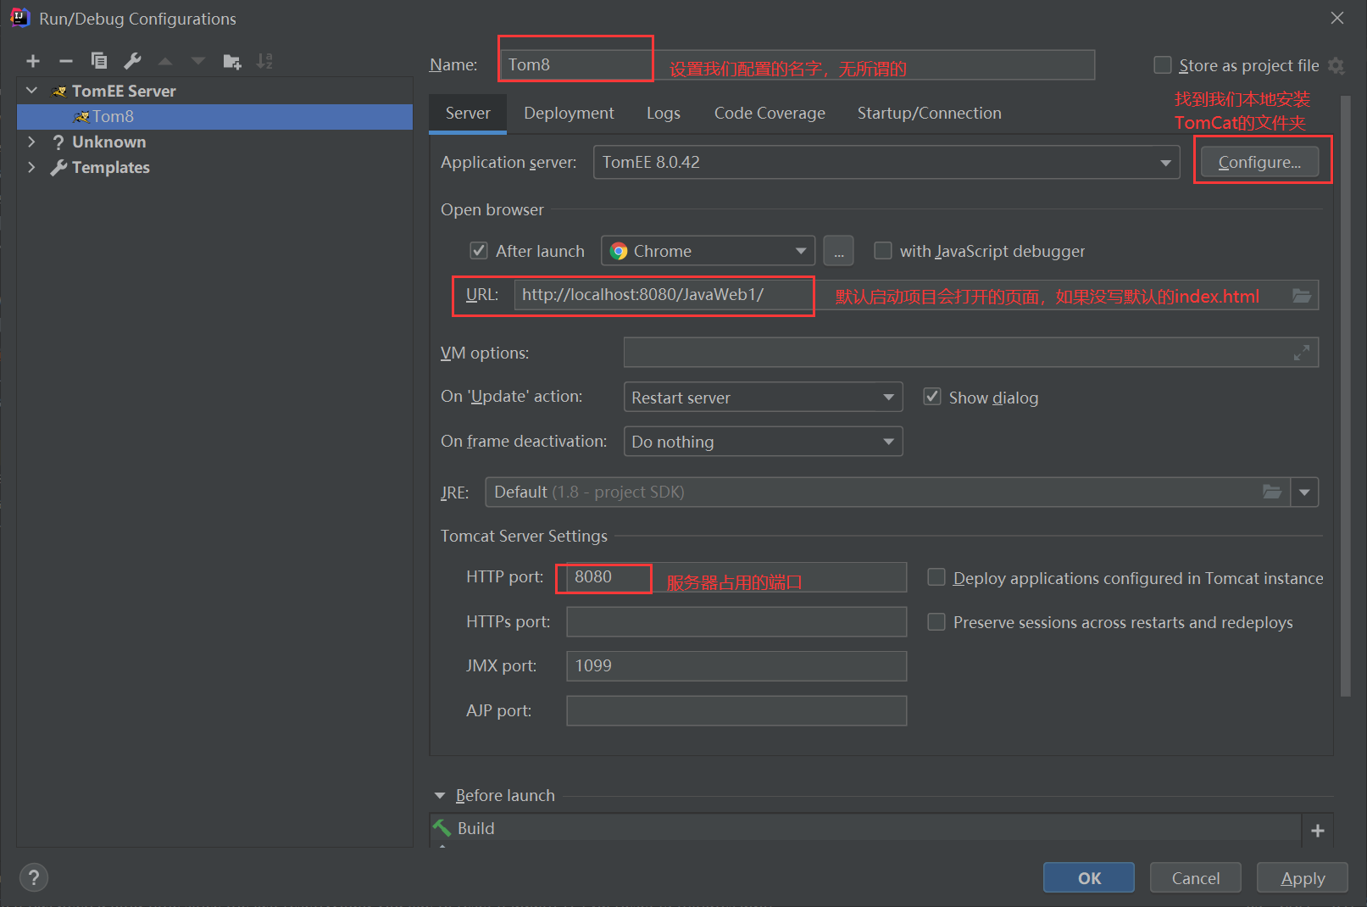Enable with JavaScript debugger checkbox
The height and width of the screenshot is (907, 1367).
coord(883,251)
